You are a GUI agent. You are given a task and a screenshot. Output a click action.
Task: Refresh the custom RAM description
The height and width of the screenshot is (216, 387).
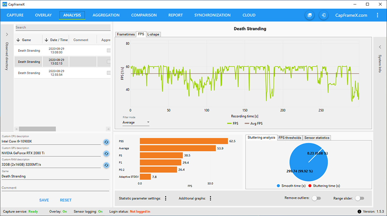tap(106, 165)
